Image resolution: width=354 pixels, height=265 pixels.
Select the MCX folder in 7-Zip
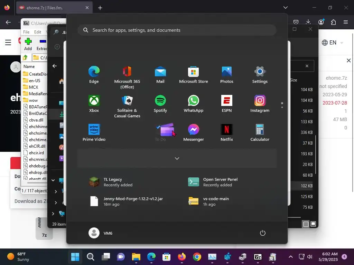click(34, 87)
